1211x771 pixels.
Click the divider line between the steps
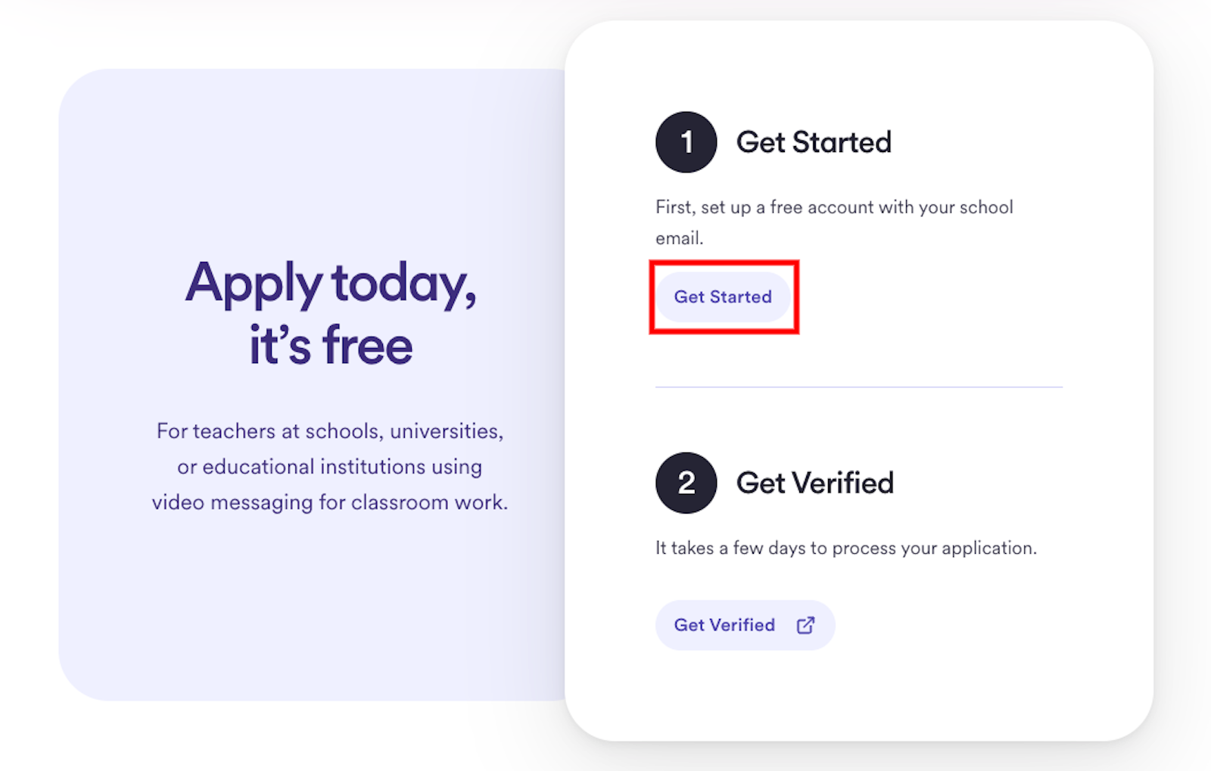coord(858,387)
